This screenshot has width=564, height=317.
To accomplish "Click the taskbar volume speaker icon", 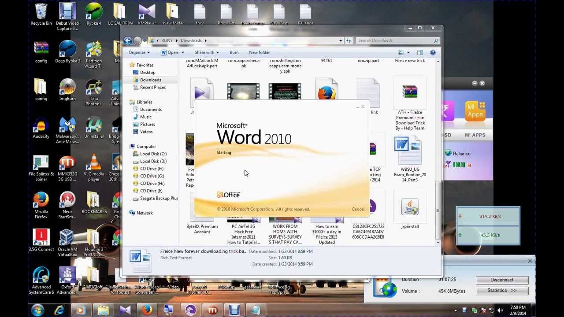I will point(500,310).
